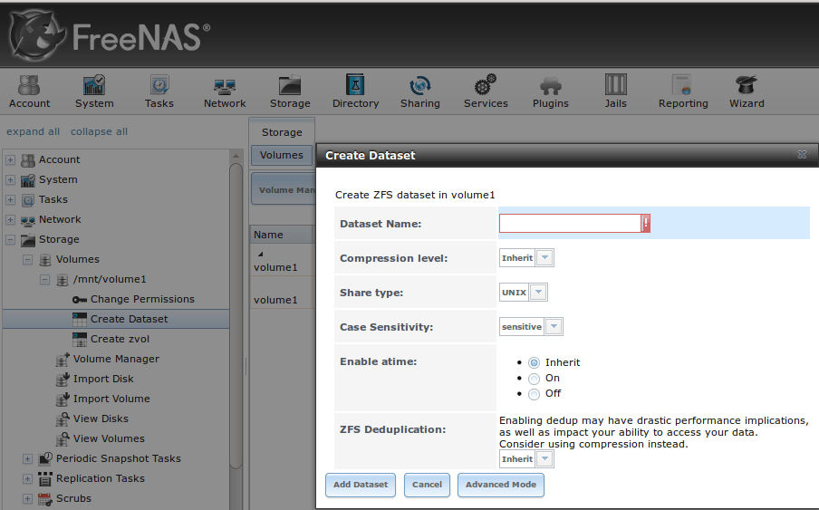Click the View Disks magnifier icon
This screenshot has height=510, width=819.
pos(63,419)
